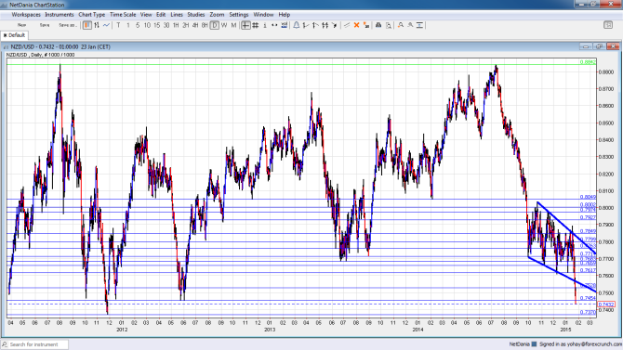
Task: Open the Instruments menu
Action: coord(60,15)
